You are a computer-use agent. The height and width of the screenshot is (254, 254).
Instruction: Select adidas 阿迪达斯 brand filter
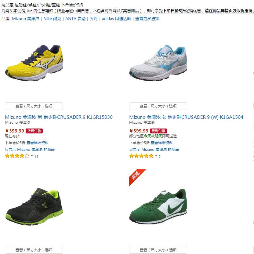(117, 19)
